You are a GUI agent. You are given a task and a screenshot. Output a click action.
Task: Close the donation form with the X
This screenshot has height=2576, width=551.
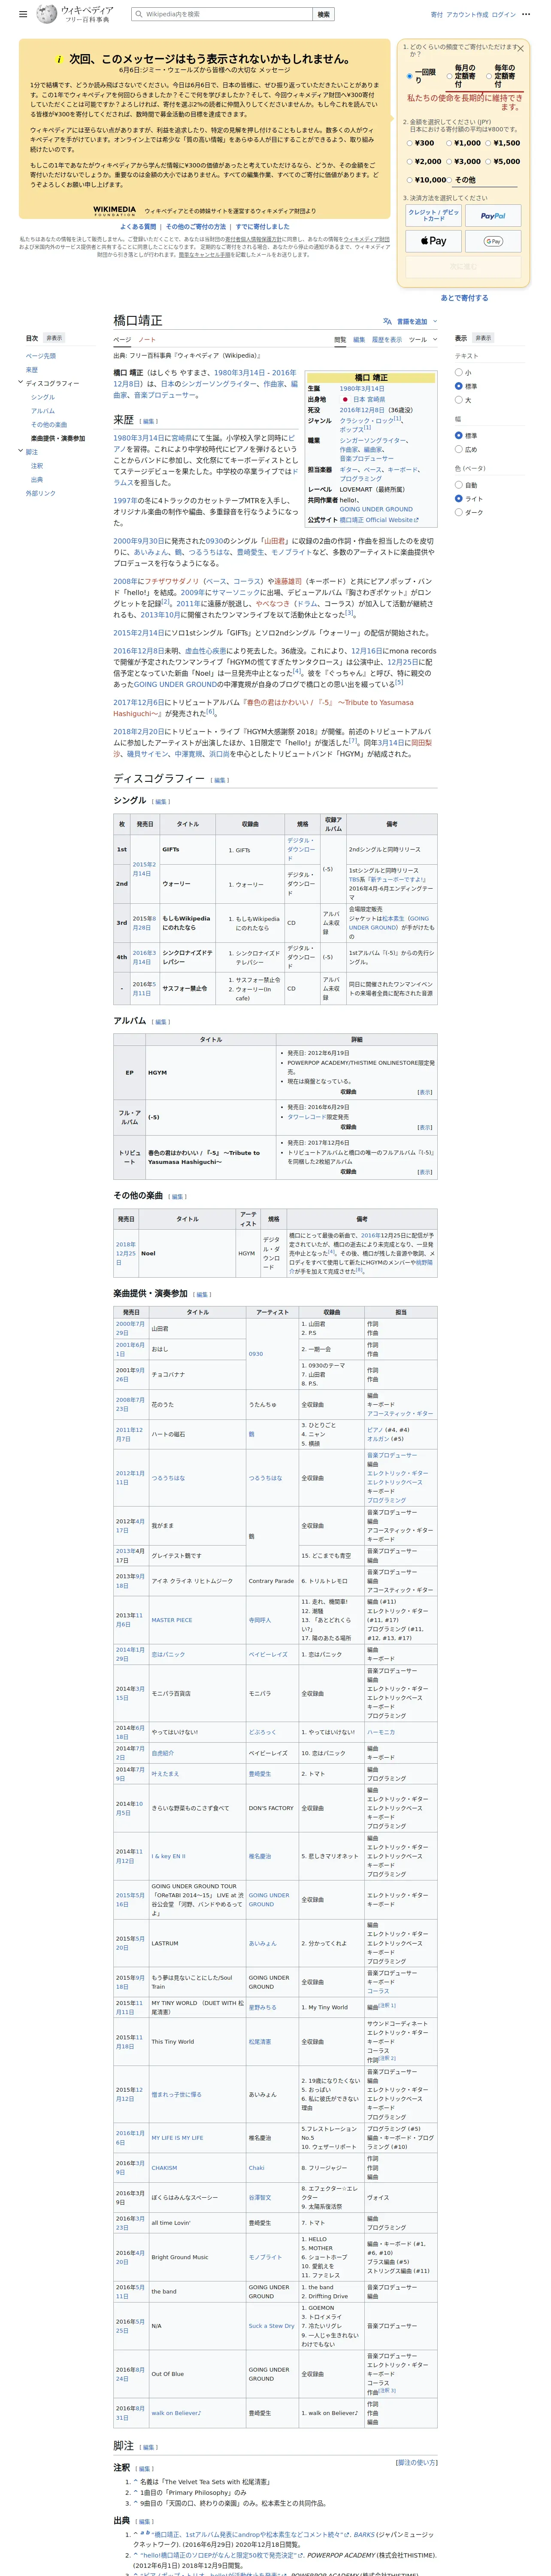click(521, 48)
